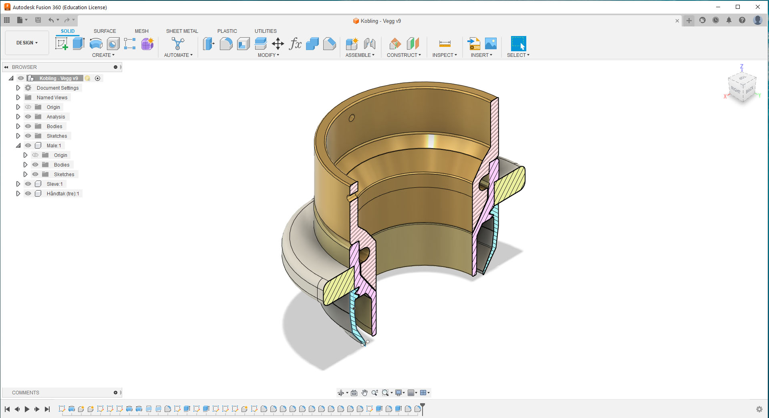Play the timeline history
Image resolution: width=769 pixels, height=418 pixels.
click(x=27, y=409)
